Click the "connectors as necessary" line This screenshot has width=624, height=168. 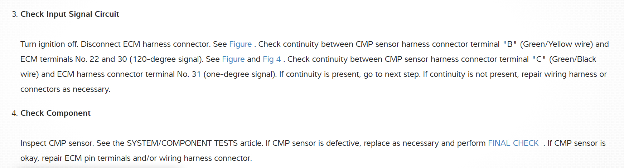65,89
